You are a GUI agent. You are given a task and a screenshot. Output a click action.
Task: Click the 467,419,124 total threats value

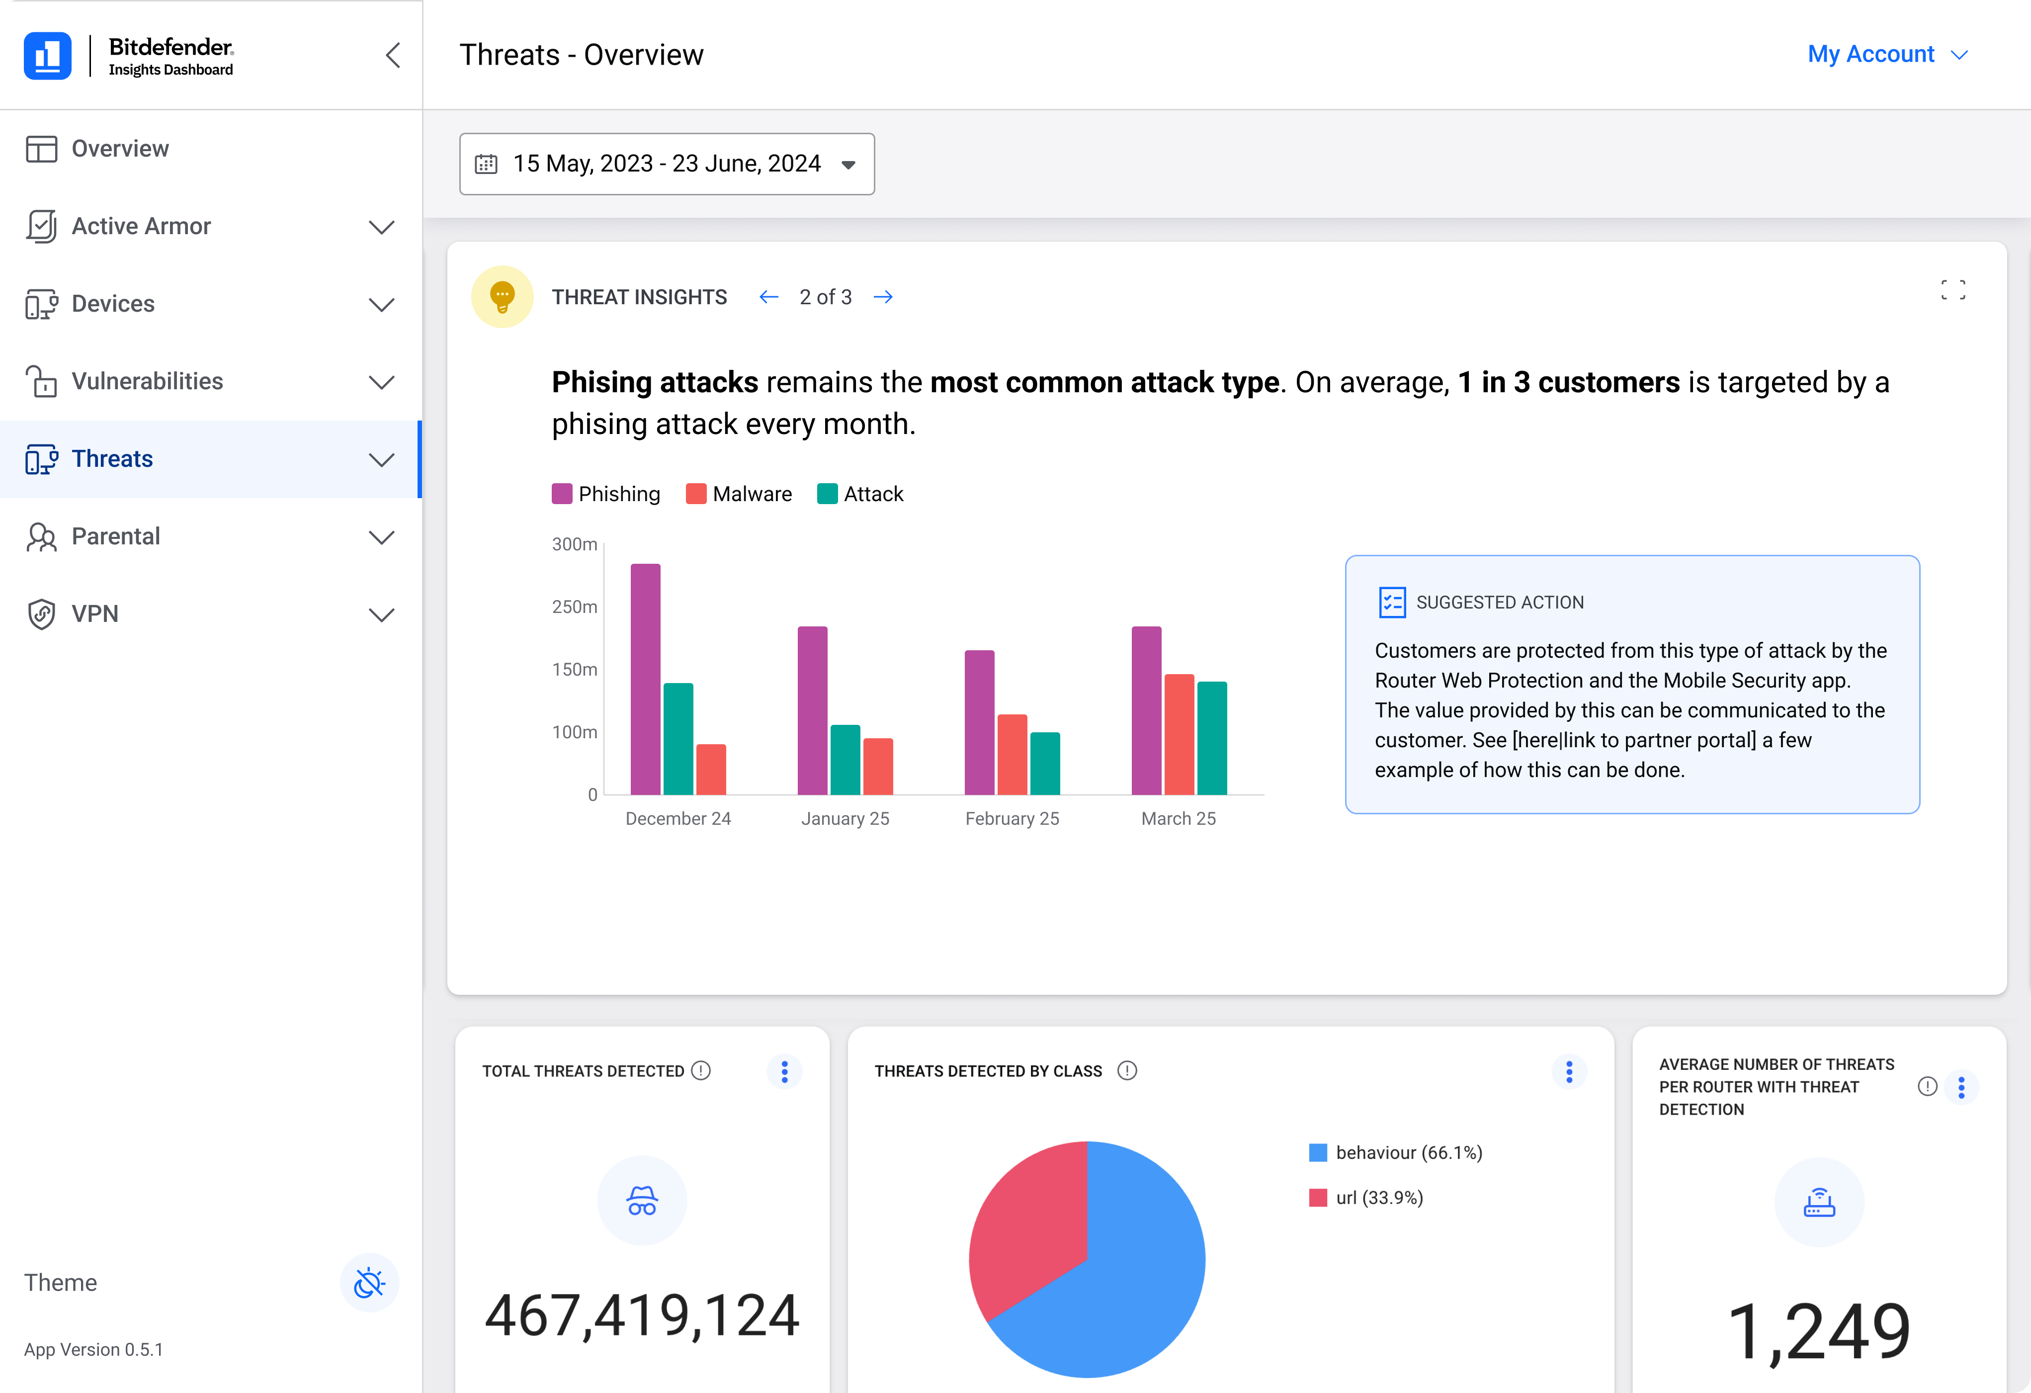point(642,1316)
